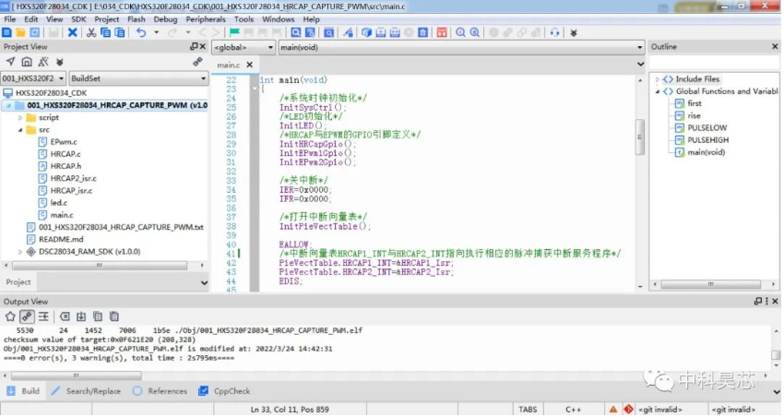Image resolution: width=784 pixels, height=417 pixels.
Task: Click the locate arrow icon in Project View
Action: [x=10, y=62]
